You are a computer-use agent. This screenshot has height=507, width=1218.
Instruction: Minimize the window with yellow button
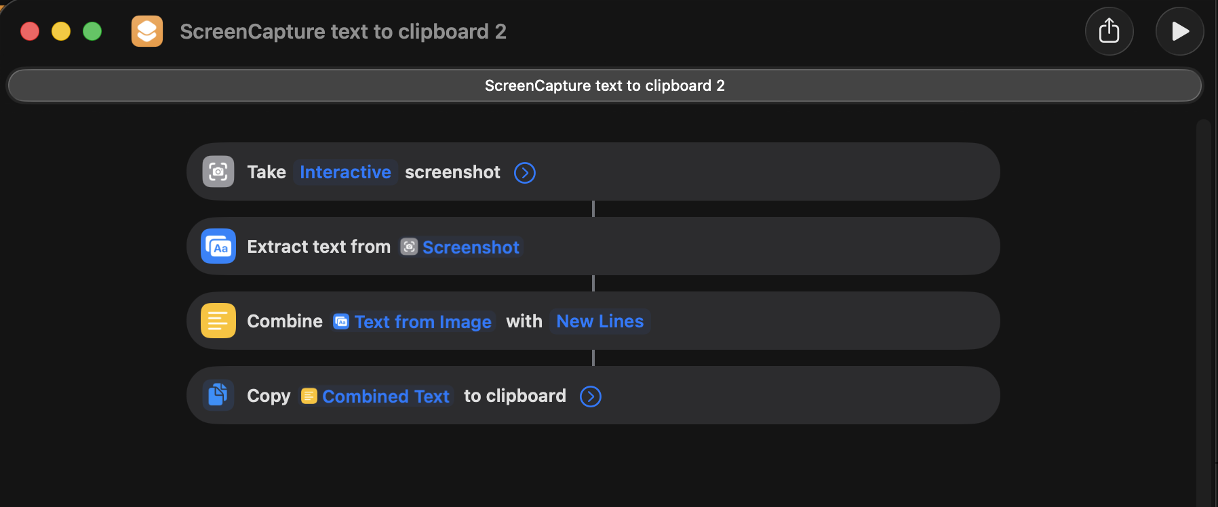(61, 31)
